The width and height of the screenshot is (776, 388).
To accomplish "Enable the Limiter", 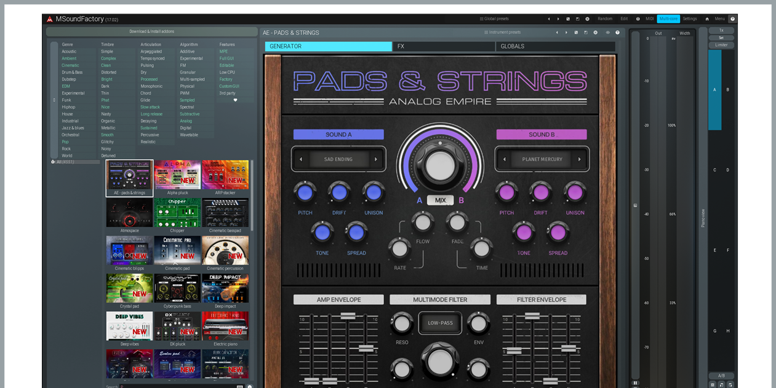I will pos(721,45).
